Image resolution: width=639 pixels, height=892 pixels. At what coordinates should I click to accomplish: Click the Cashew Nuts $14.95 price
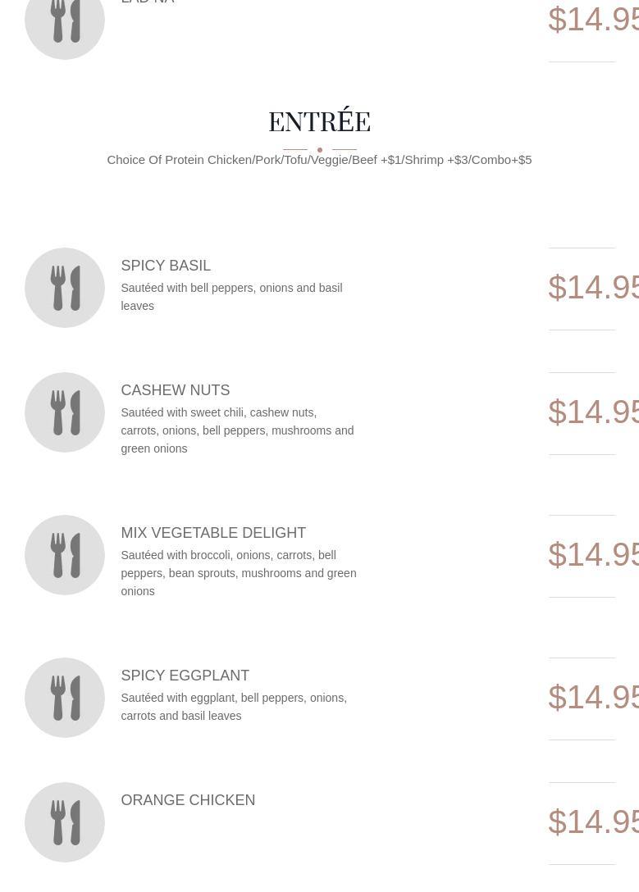tap(594, 412)
